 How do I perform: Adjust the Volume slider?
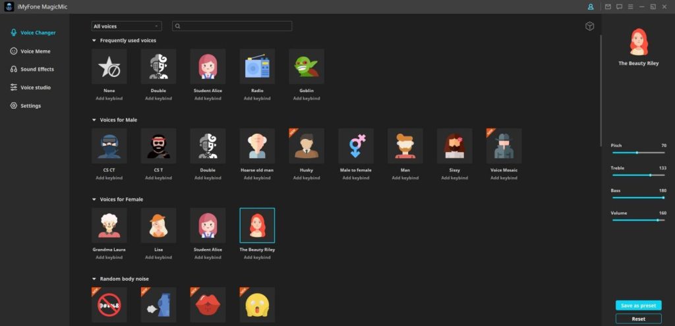point(638,220)
